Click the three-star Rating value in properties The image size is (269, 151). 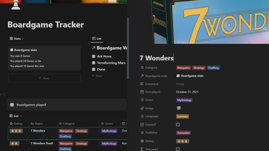tap(183, 141)
